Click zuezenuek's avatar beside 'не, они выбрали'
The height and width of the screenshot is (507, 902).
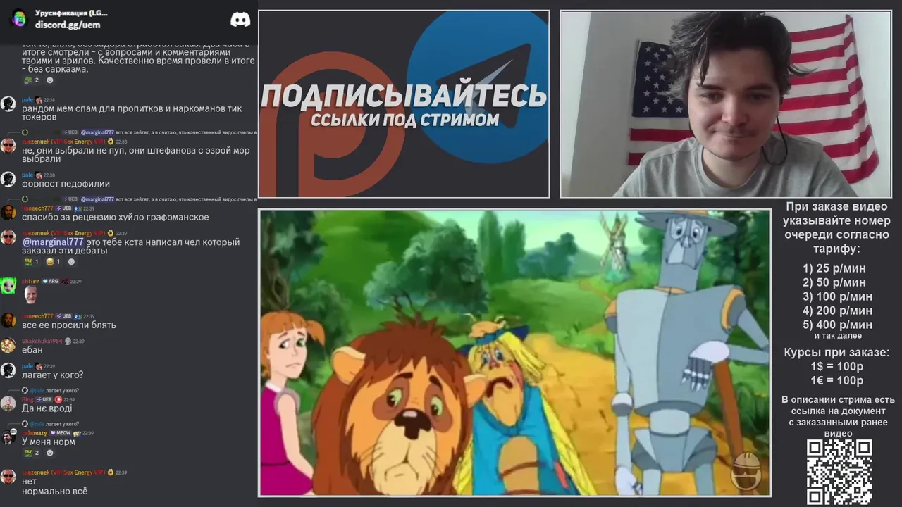coord(8,146)
